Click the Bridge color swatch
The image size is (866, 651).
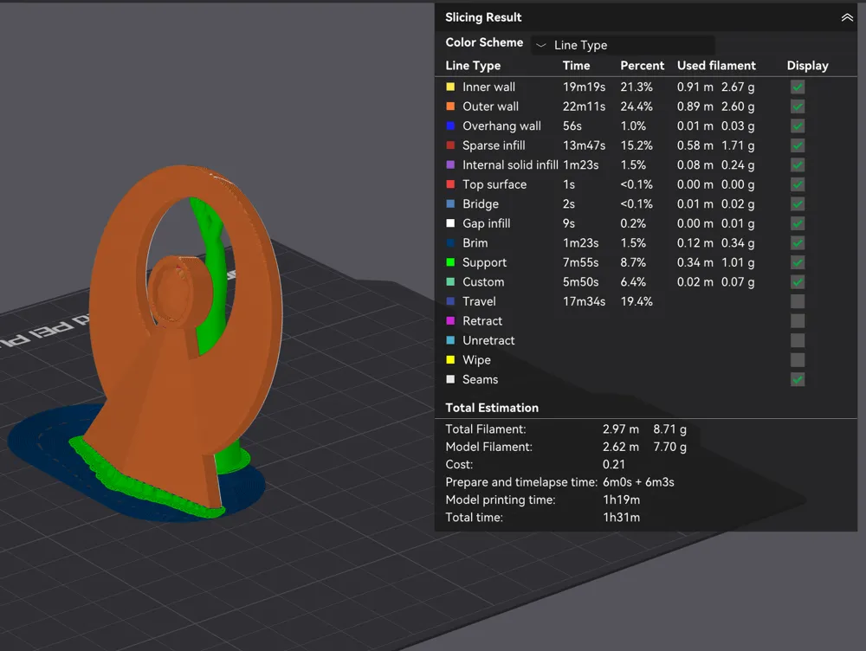tap(450, 203)
